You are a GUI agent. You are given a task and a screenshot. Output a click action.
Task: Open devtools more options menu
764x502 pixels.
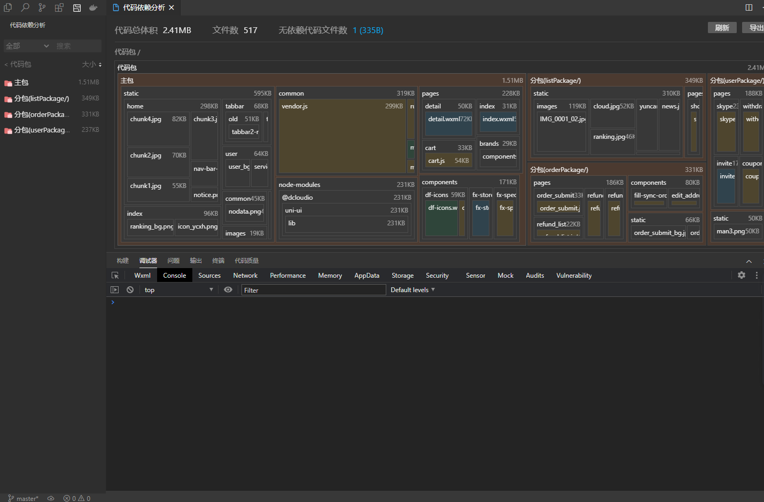pyautogui.click(x=757, y=275)
